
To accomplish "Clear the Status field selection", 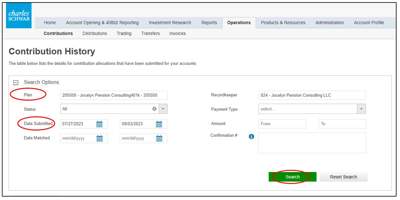I will [154, 109].
